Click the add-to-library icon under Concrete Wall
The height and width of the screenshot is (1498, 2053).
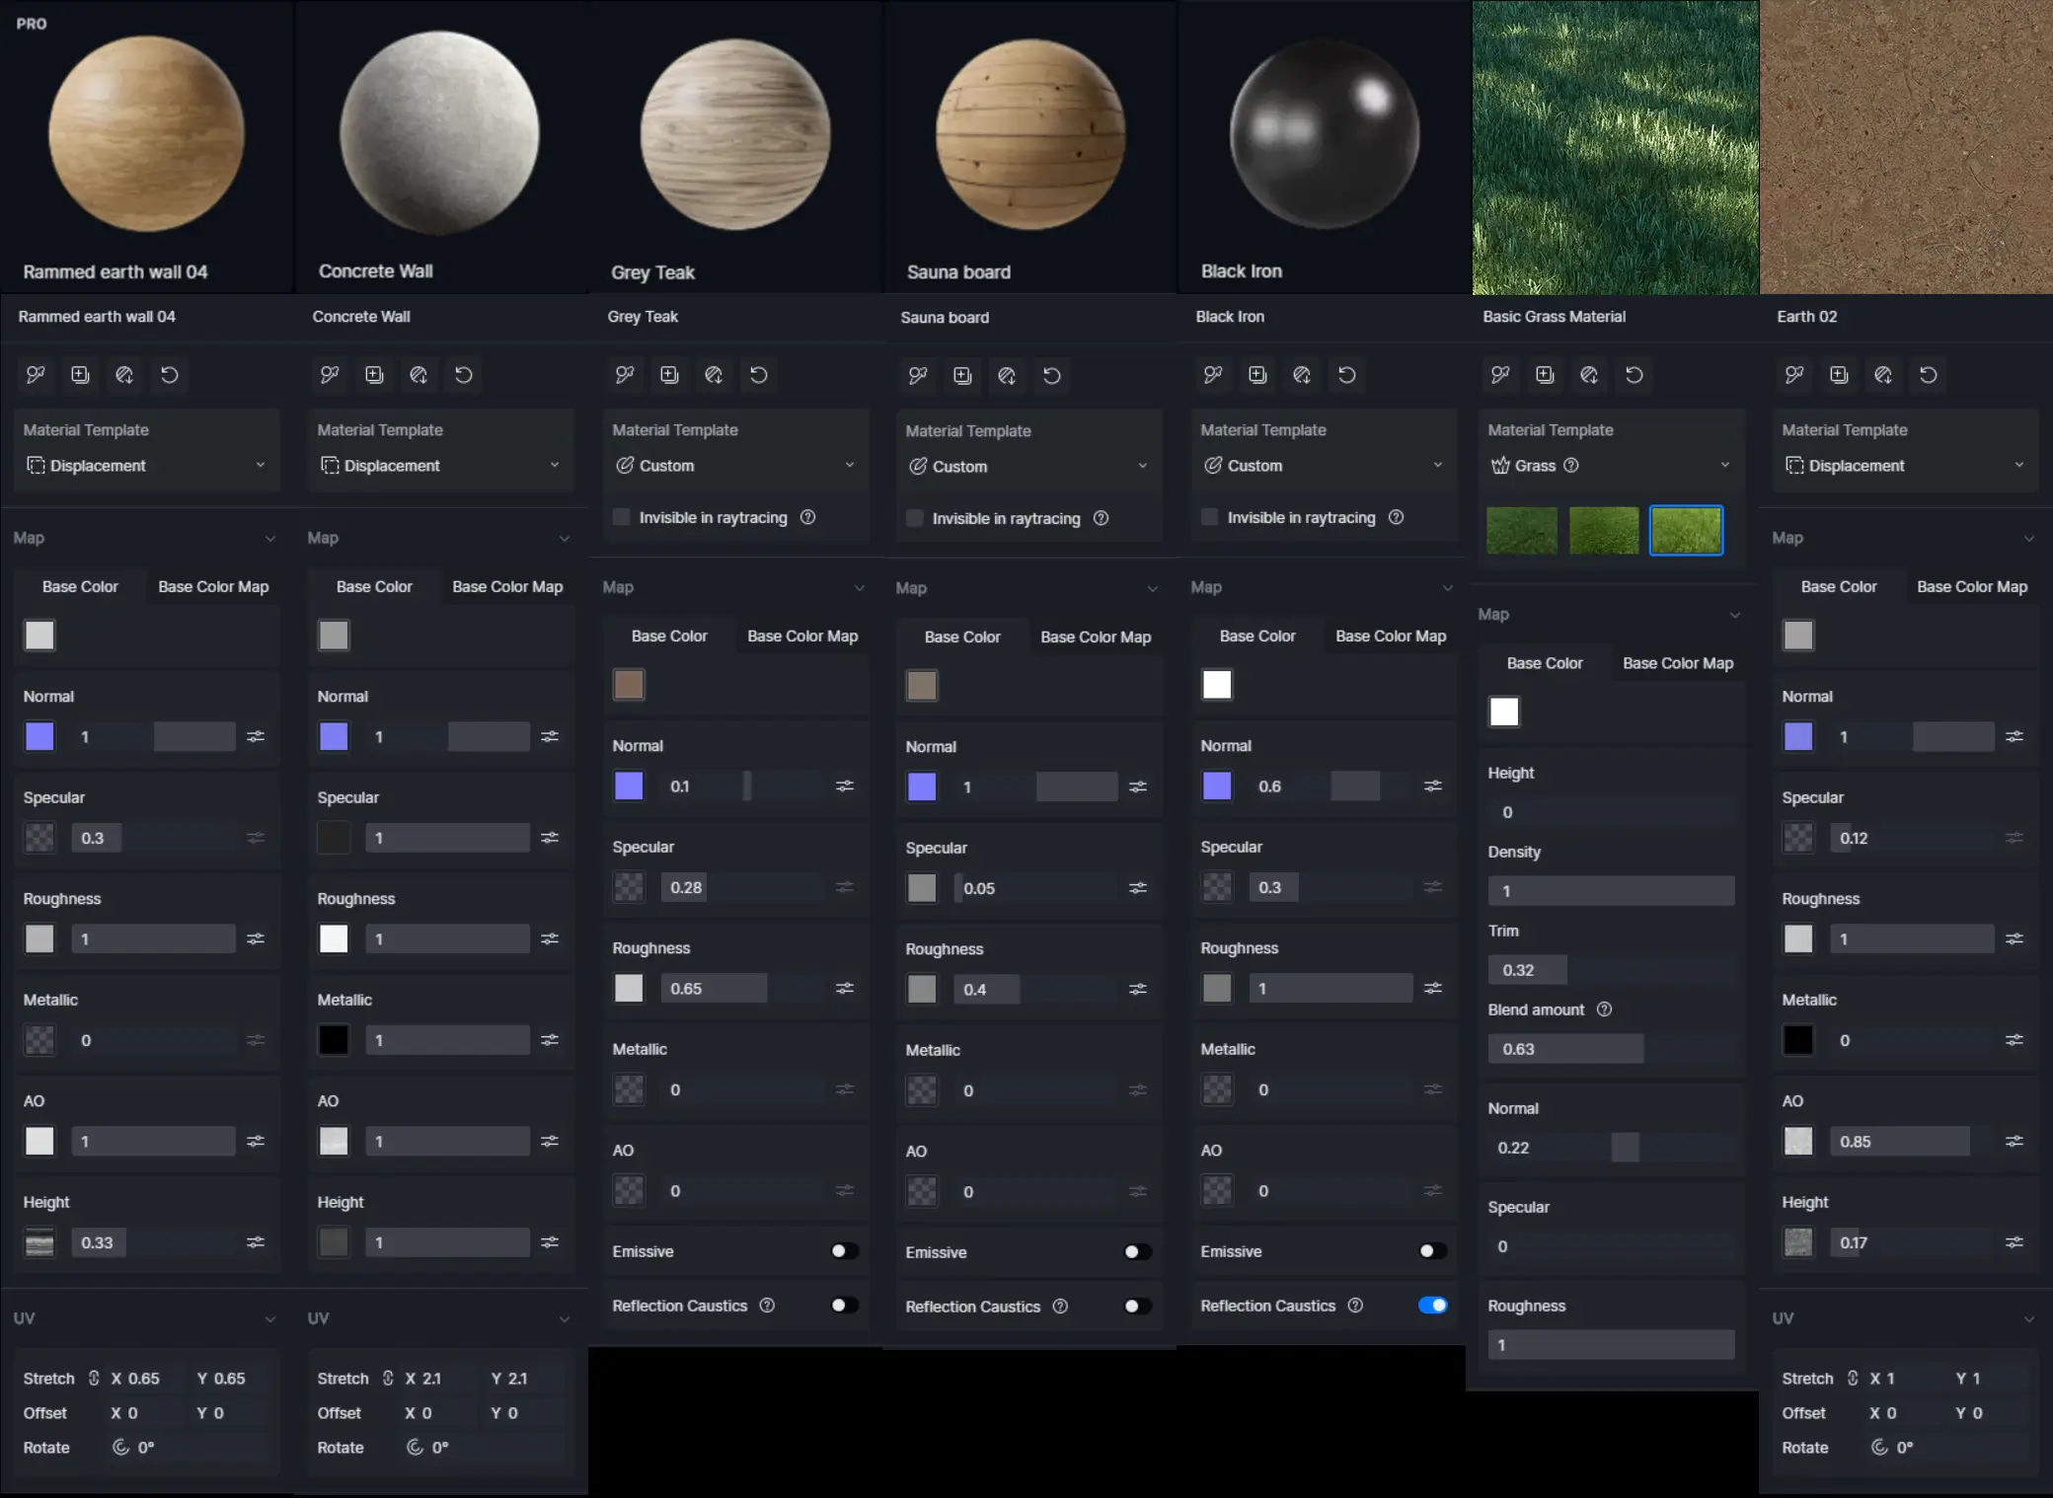coord(374,375)
